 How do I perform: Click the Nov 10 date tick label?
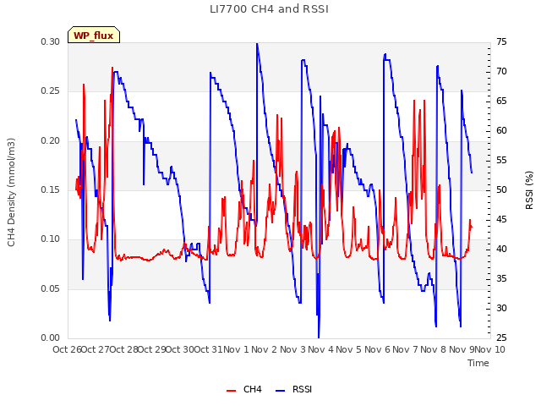[490, 349]
